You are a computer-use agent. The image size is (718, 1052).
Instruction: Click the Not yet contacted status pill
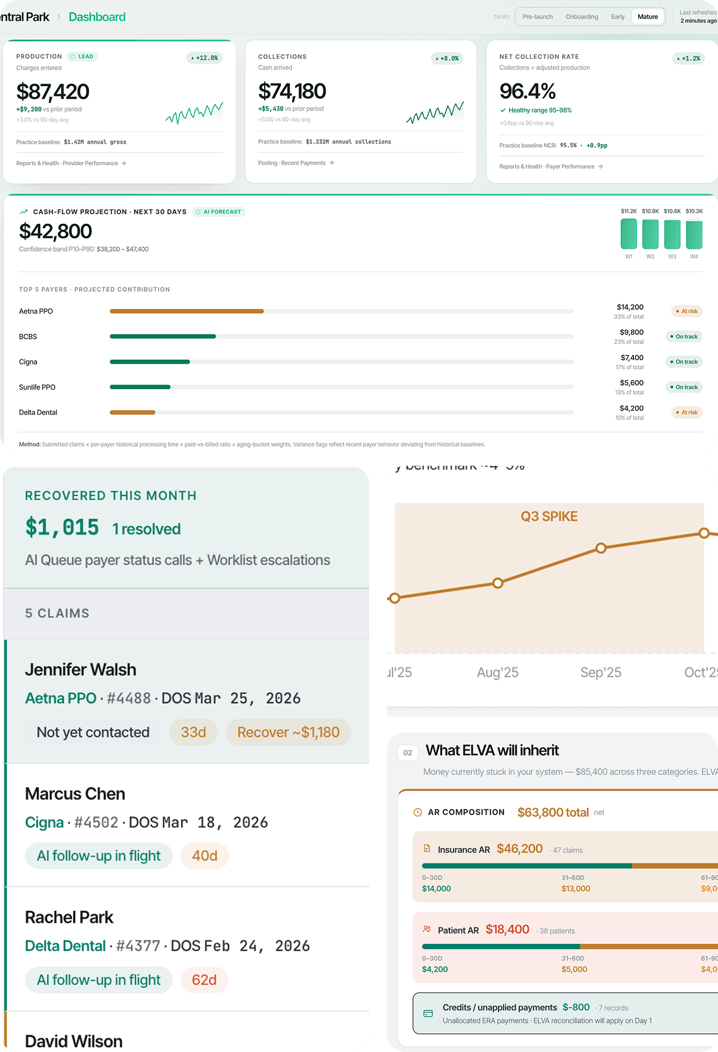click(93, 732)
